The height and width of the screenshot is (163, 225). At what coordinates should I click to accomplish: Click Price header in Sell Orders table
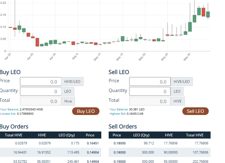coord(117,135)
